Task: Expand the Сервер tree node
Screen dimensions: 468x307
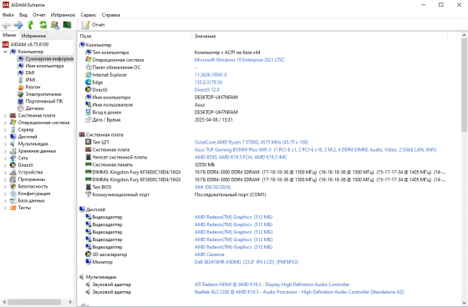Action: pos(5,130)
